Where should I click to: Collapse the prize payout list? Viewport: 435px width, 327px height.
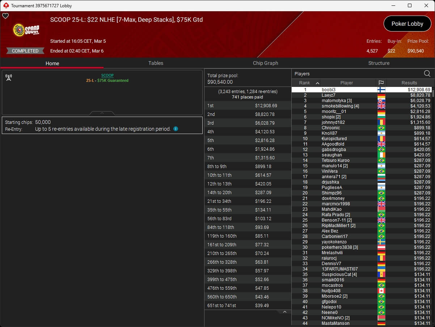coord(285,312)
